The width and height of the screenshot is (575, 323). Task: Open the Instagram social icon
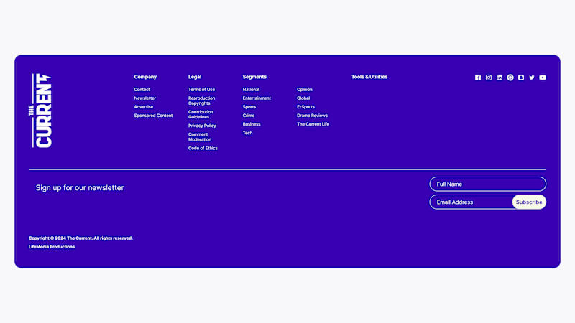[x=489, y=78]
